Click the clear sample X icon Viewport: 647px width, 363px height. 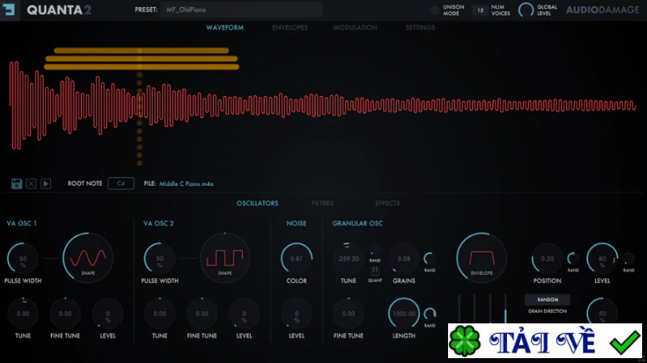31,184
